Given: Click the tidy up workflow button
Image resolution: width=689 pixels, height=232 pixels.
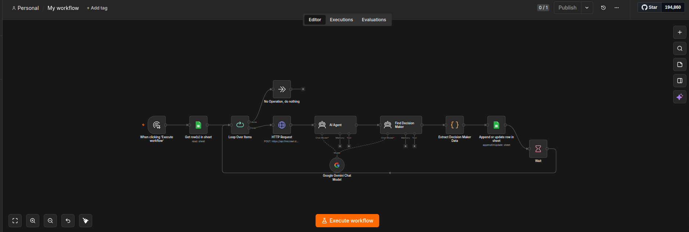Looking at the screenshot, I should pos(86,221).
